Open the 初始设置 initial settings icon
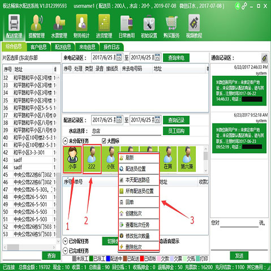 [149, 26]
